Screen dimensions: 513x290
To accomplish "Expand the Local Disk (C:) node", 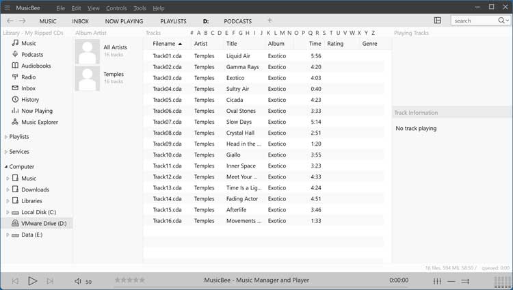I will coord(8,213).
